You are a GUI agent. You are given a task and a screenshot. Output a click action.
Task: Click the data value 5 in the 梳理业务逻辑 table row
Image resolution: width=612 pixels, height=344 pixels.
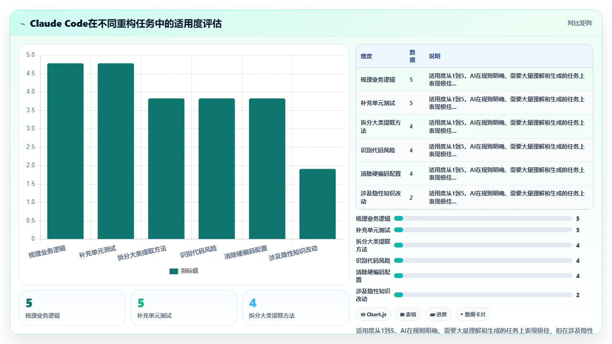tap(411, 80)
